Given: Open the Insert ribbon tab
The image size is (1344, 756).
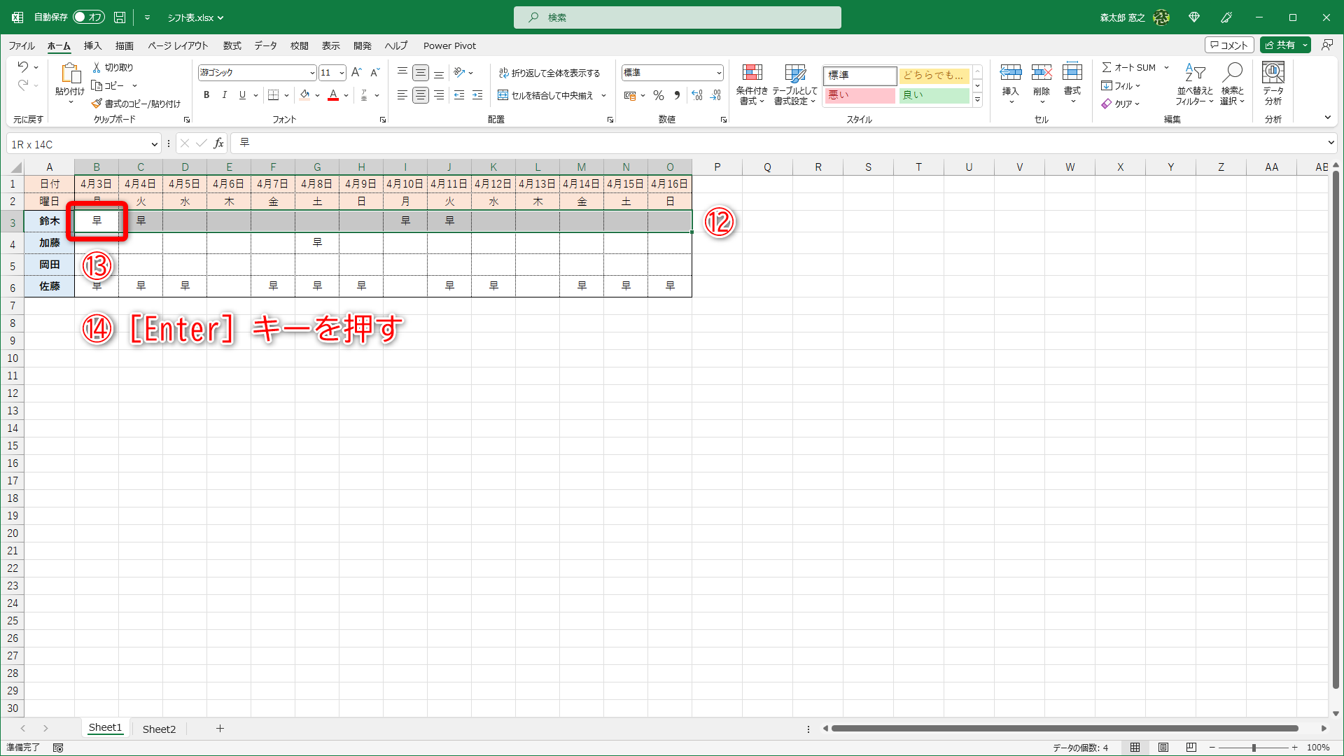Looking at the screenshot, I should (x=92, y=45).
